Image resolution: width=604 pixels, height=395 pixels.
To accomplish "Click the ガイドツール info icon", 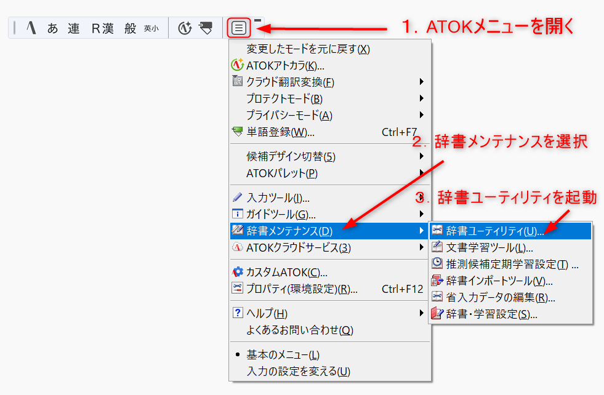I will coord(237,213).
